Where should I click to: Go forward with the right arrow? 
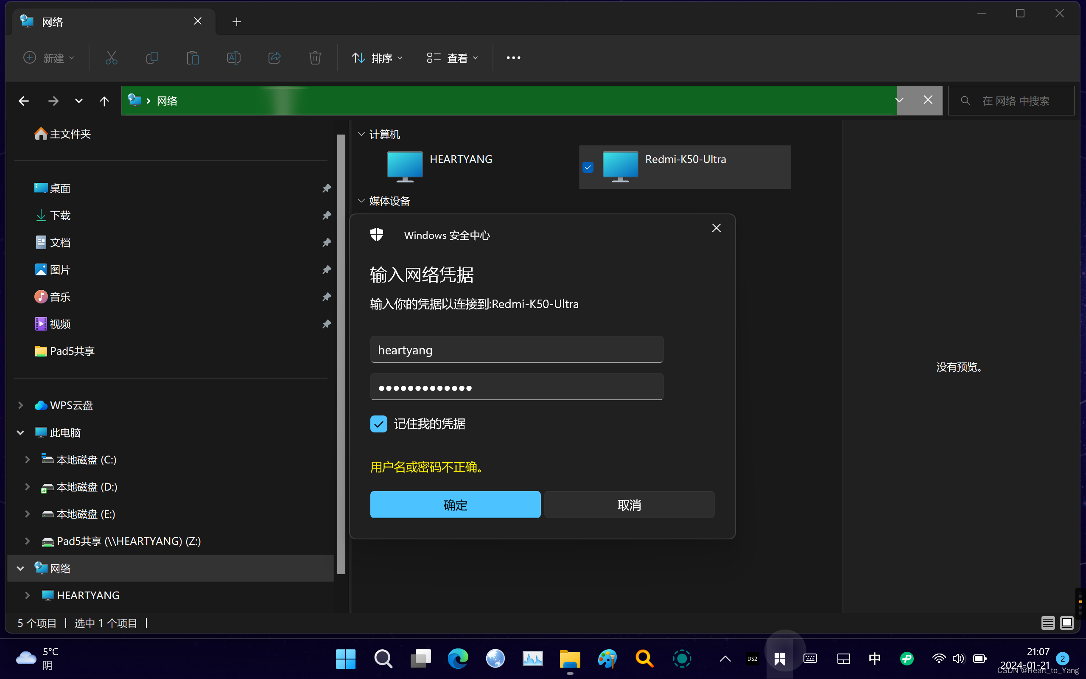point(53,101)
